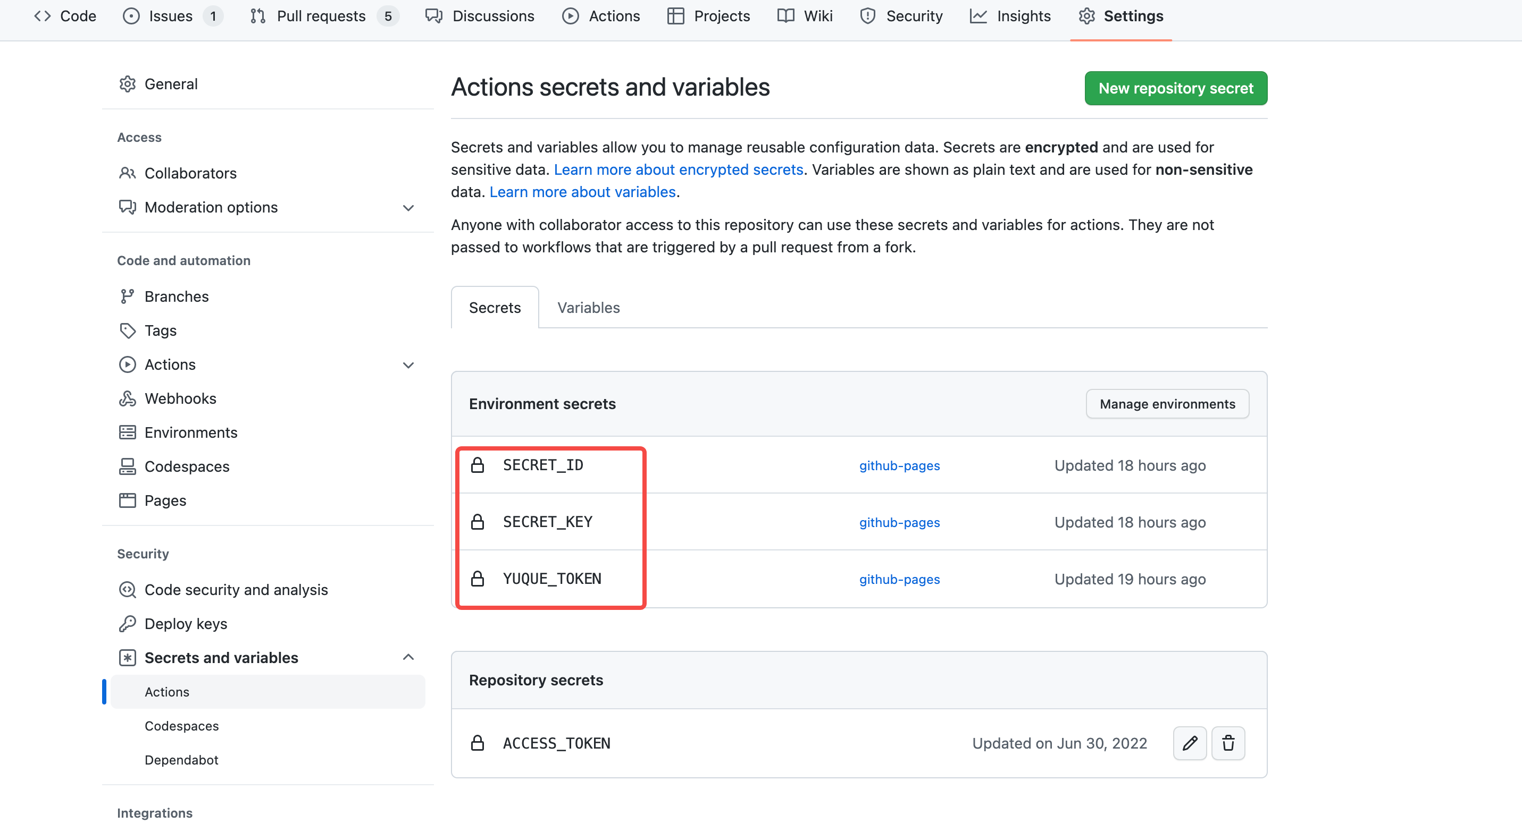Click the Webhooks icon in sidebar

[x=127, y=398]
